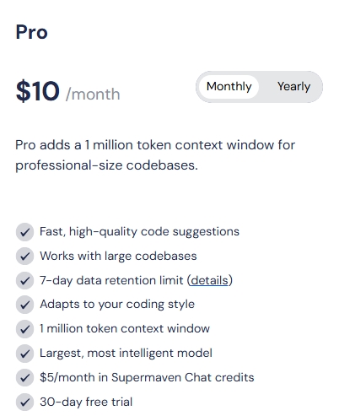The width and height of the screenshot is (339, 416).
Task: Click '$5/month in Supermaven Chat credits' text
Action: tap(147, 378)
